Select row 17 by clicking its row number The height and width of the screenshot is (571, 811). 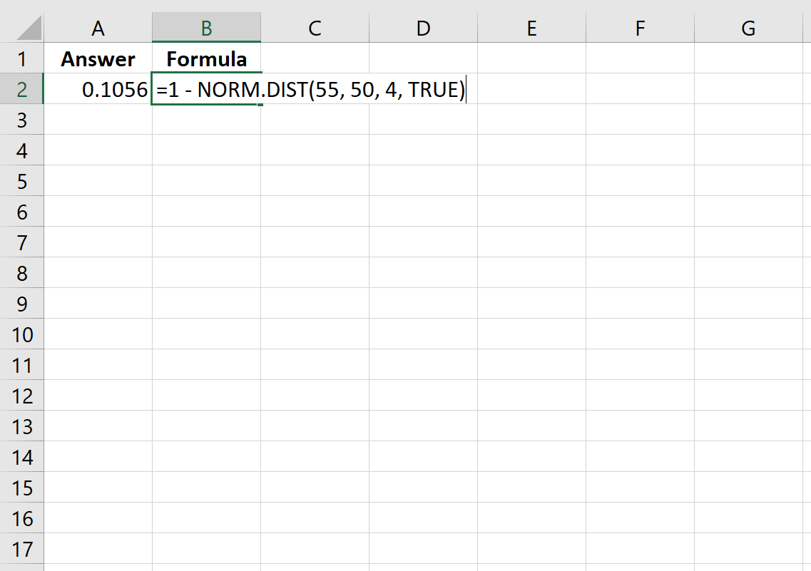pyautogui.click(x=23, y=549)
